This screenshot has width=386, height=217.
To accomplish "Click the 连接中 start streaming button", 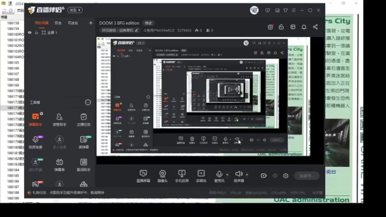I will coord(306,176).
